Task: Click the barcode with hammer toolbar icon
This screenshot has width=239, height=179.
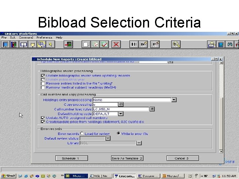Action: tap(155, 44)
